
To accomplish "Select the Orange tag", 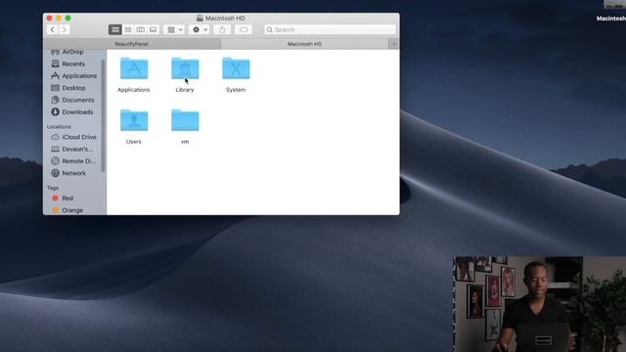I will (73, 210).
